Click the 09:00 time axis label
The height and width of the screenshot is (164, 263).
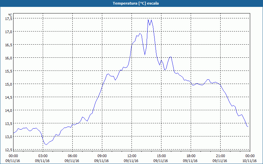click(x=102, y=156)
